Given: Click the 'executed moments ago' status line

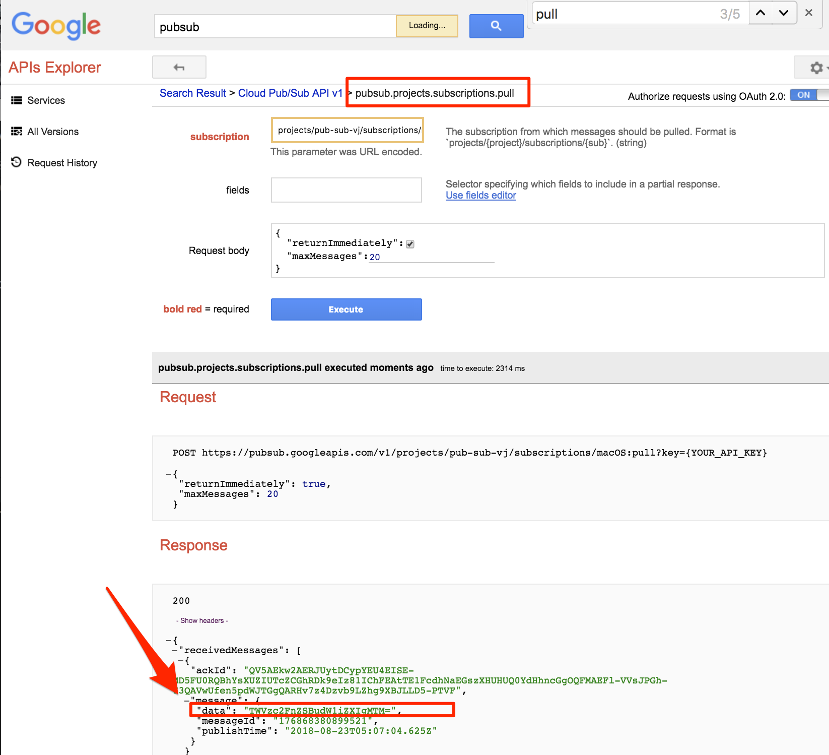Looking at the screenshot, I should 296,368.
